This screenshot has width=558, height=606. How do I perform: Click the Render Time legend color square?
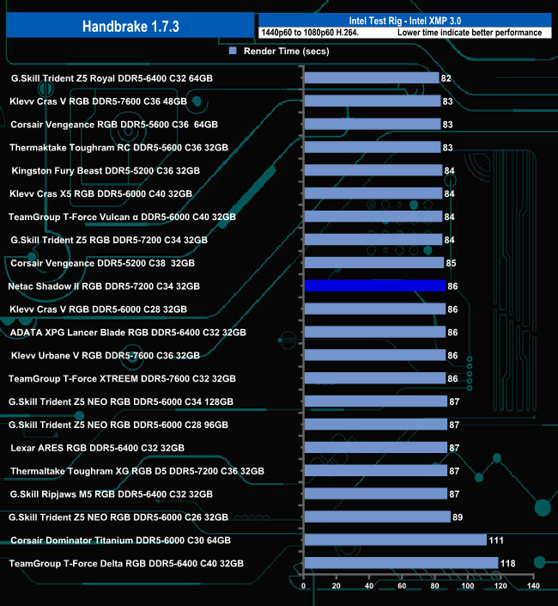233,51
